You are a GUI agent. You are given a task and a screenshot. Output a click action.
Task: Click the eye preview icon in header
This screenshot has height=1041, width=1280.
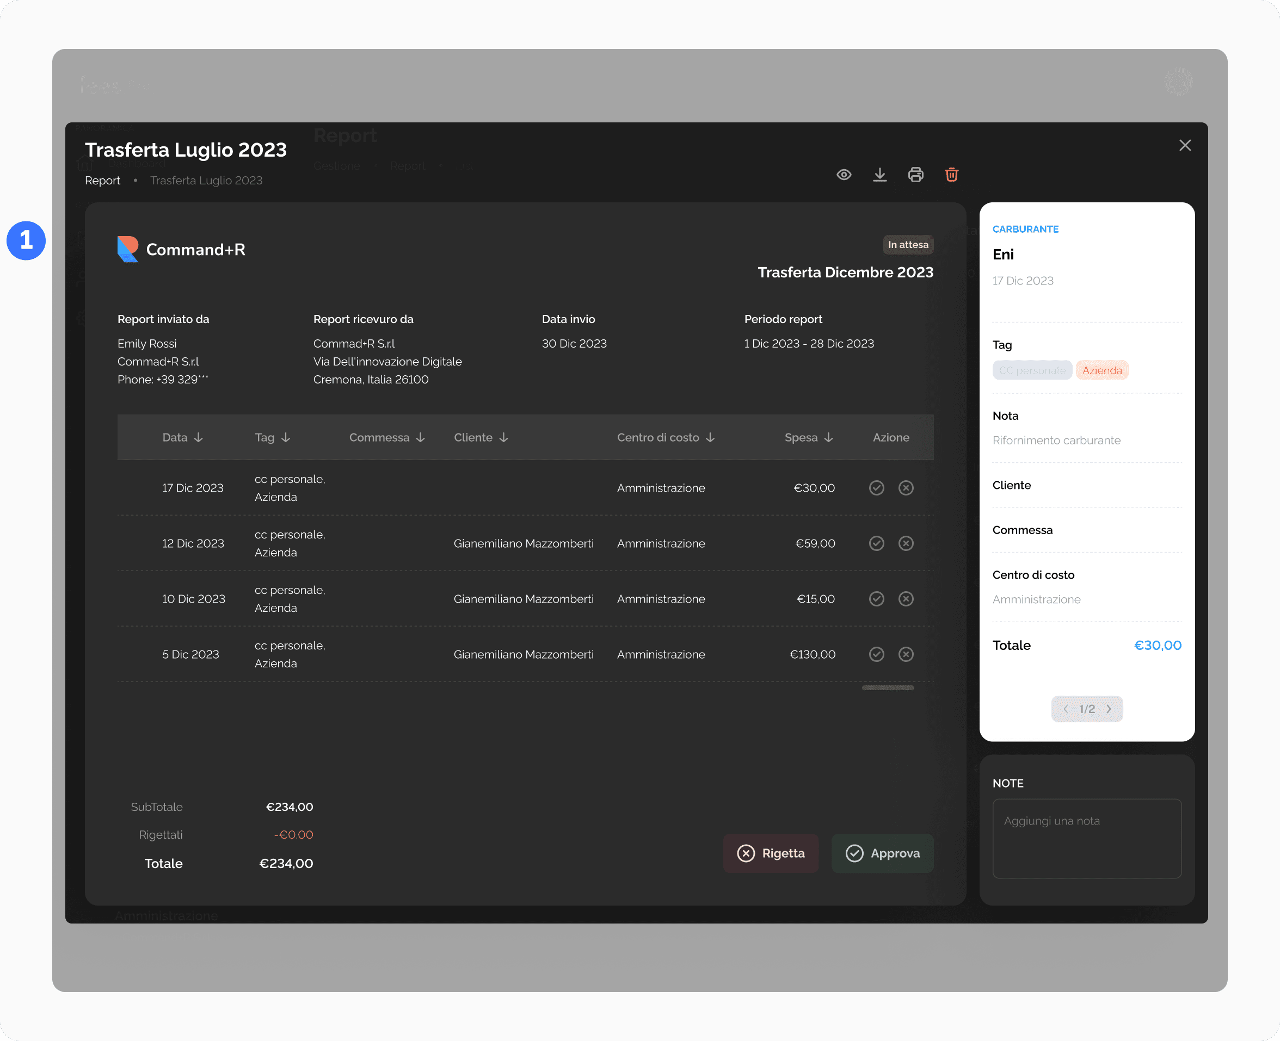click(844, 175)
